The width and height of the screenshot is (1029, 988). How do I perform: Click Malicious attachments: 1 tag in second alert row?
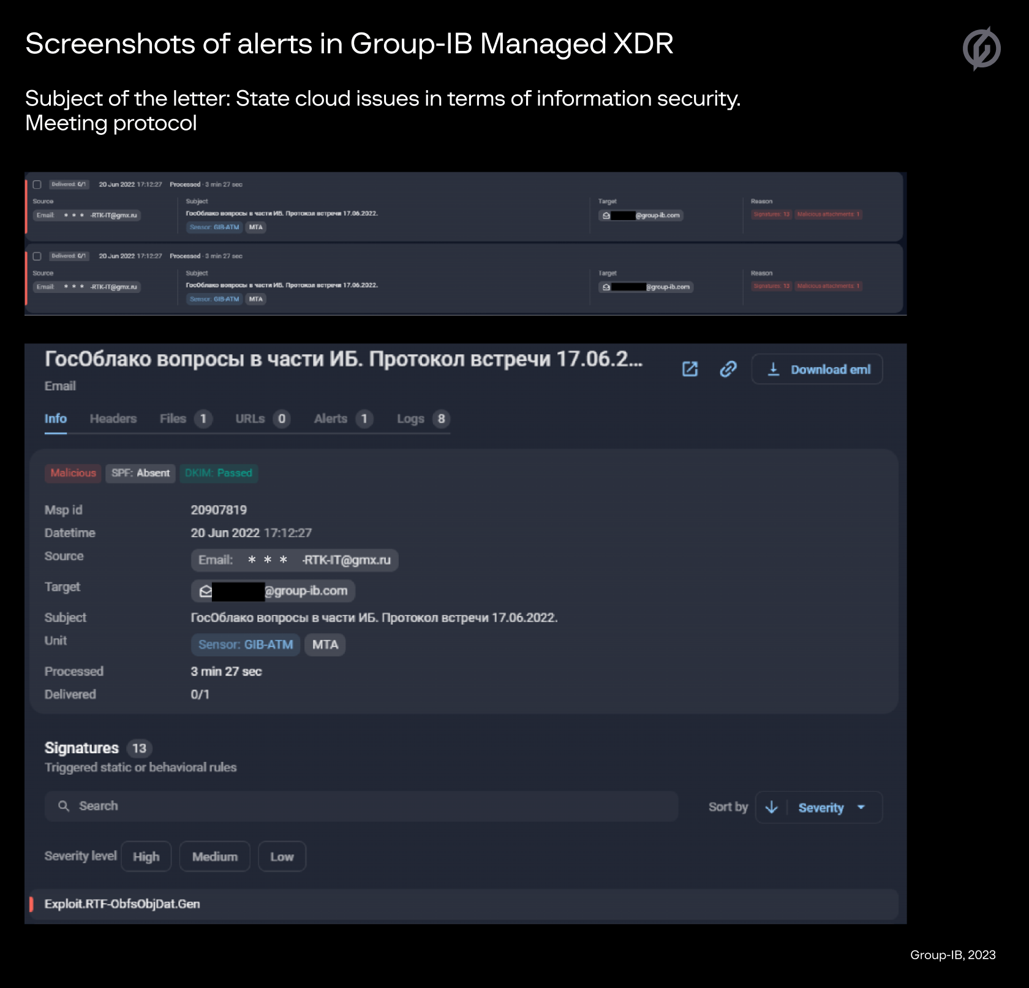(x=829, y=286)
